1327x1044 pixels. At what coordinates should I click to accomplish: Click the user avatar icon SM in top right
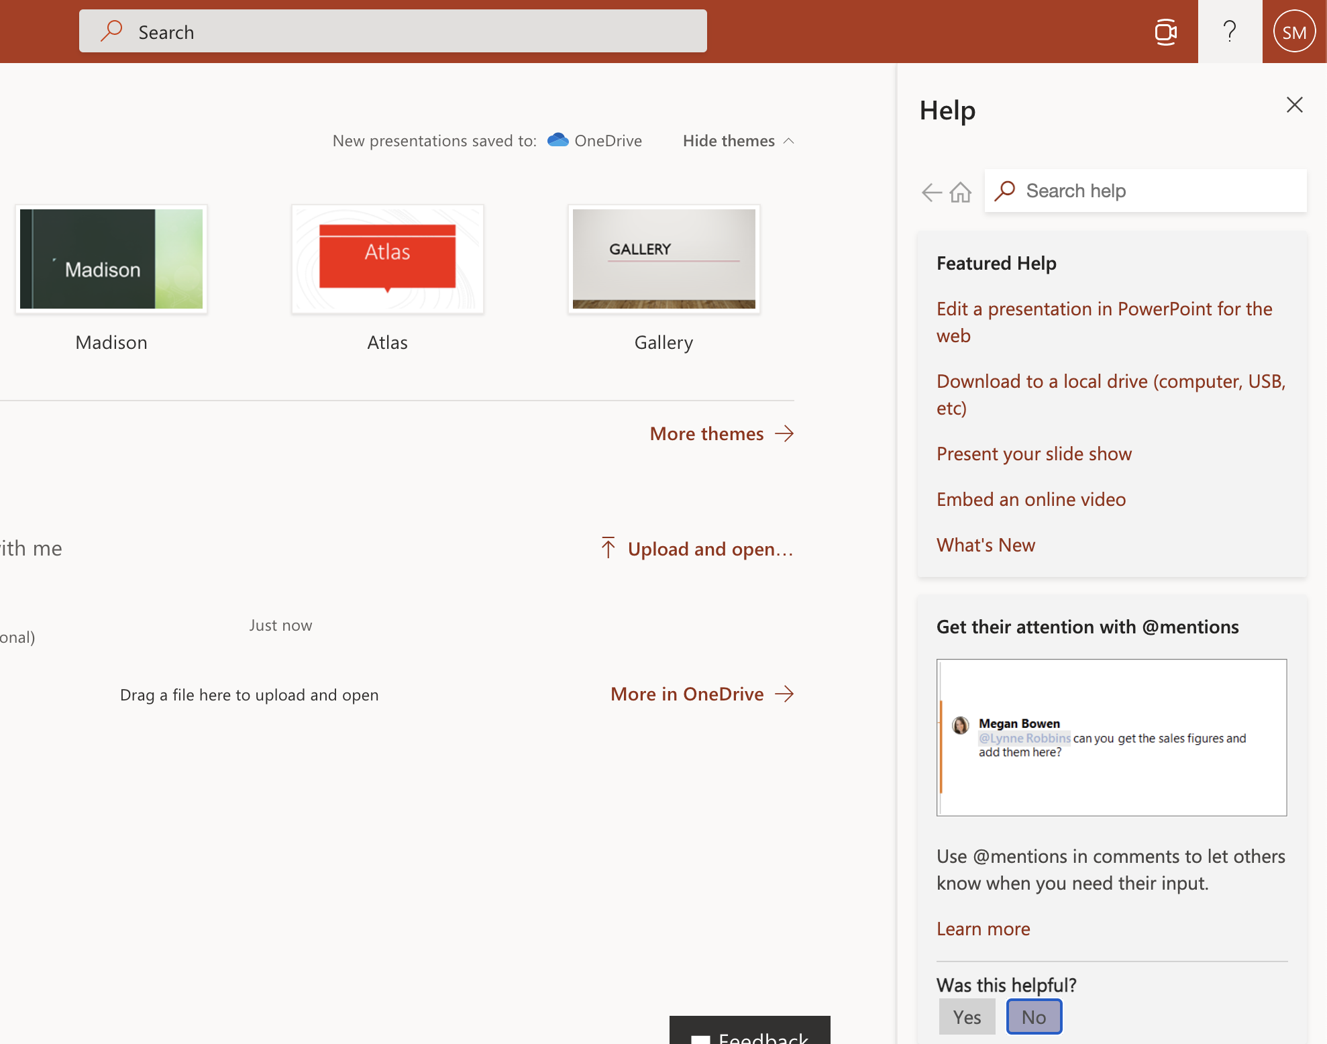coord(1293,32)
